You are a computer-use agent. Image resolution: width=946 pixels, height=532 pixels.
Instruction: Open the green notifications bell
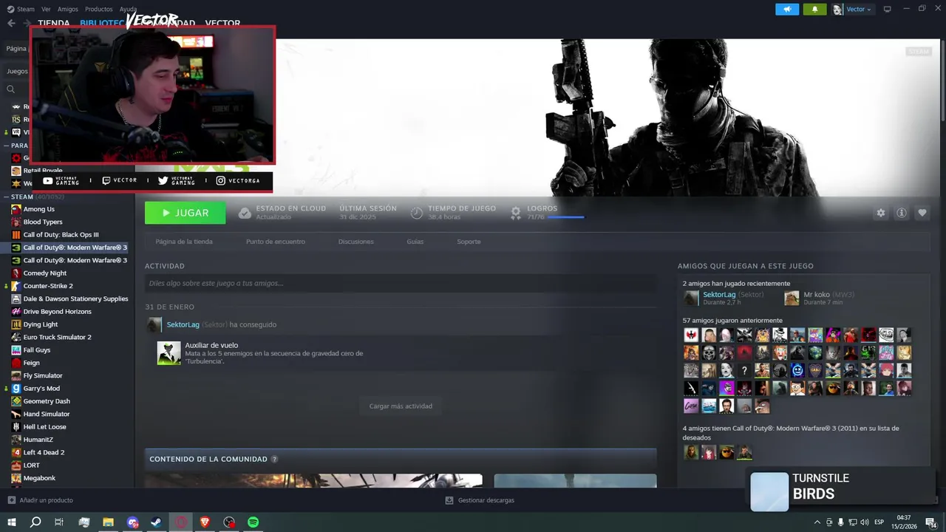815,10
